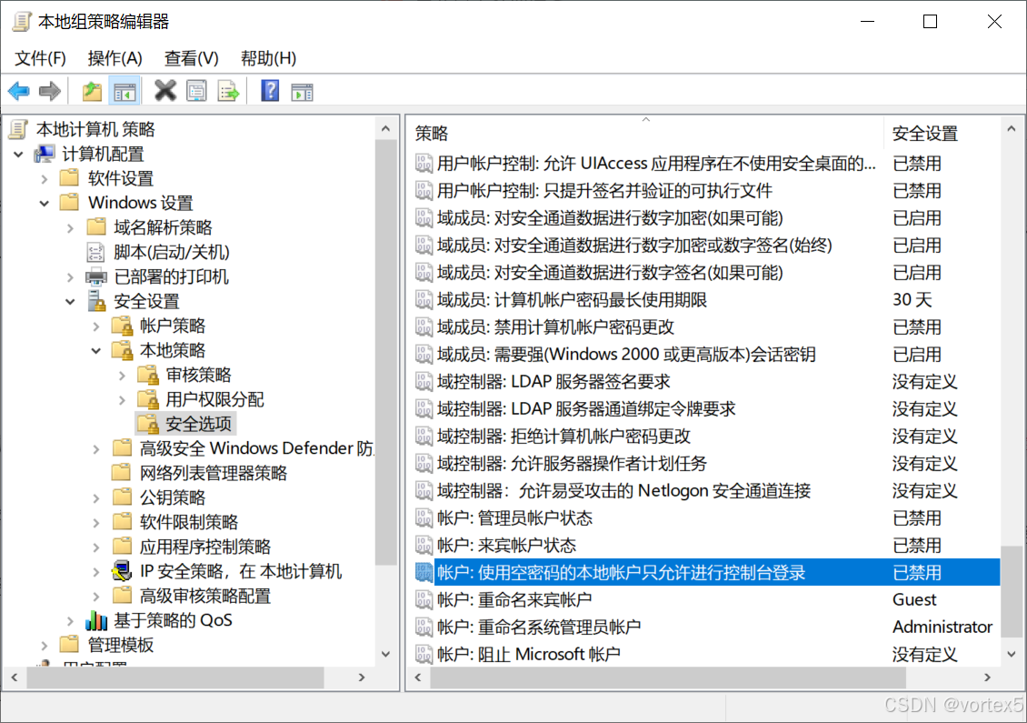Click the blue Back arrow toolbar icon

coord(19,90)
